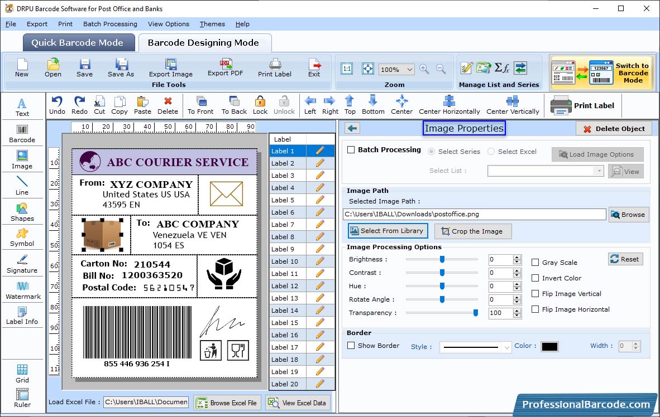The image size is (660, 417).
Task: Bring object To Front
Action: coord(200,105)
